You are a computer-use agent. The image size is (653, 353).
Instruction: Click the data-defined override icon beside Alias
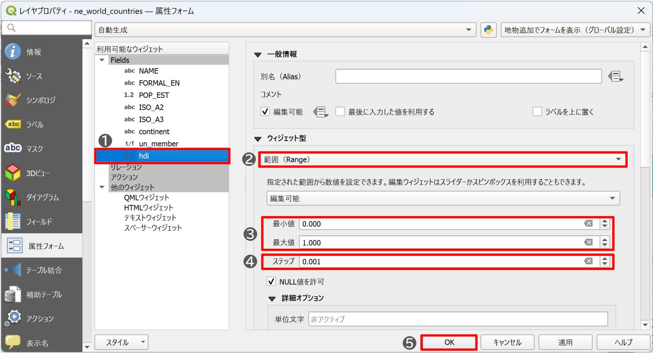[x=615, y=76]
